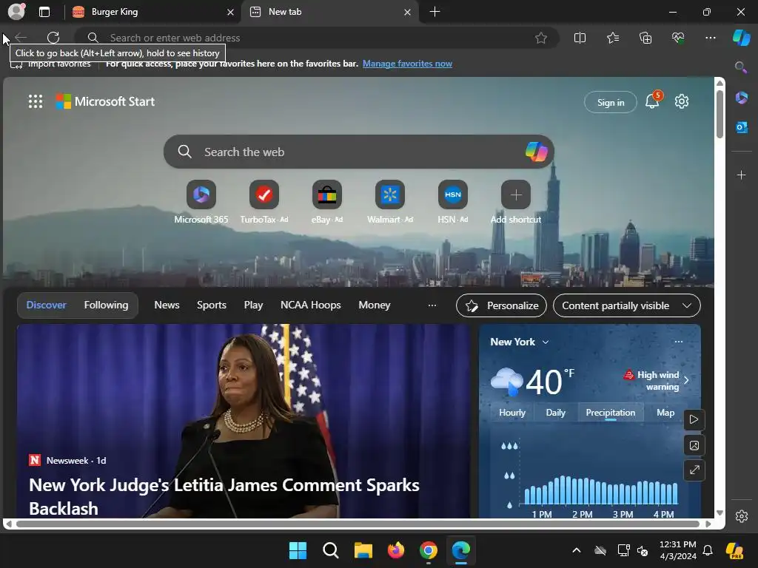Select the Precipitation weather tab
The width and height of the screenshot is (758, 568).
tap(611, 413)
